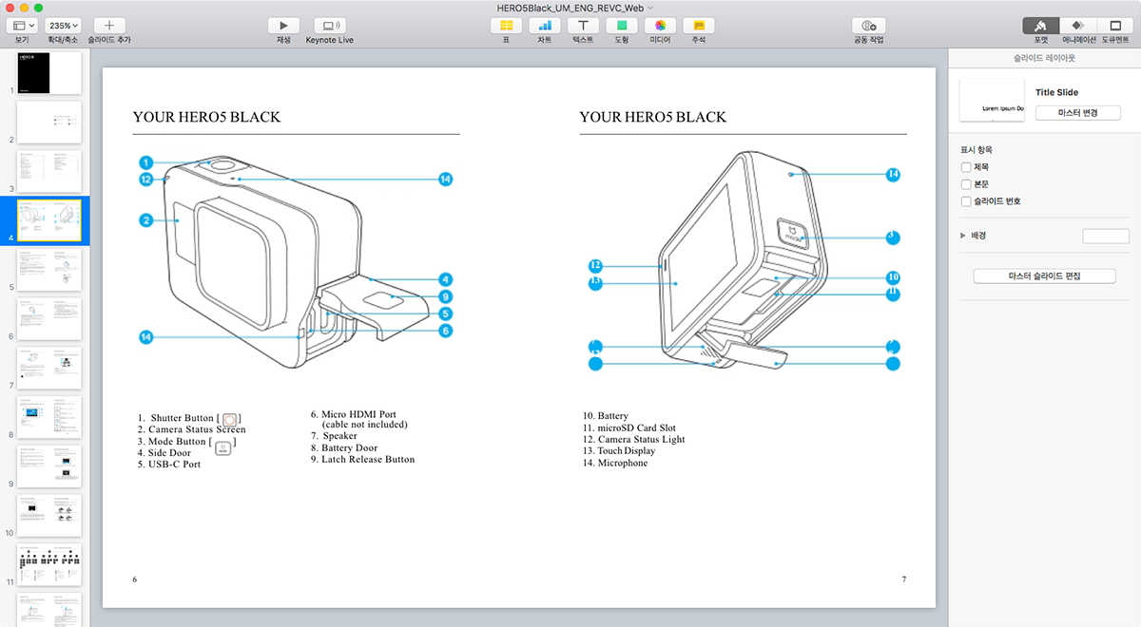Click the '1. Shutter Button' list text
Screen dimensions: 1141x627
(175, 418)
